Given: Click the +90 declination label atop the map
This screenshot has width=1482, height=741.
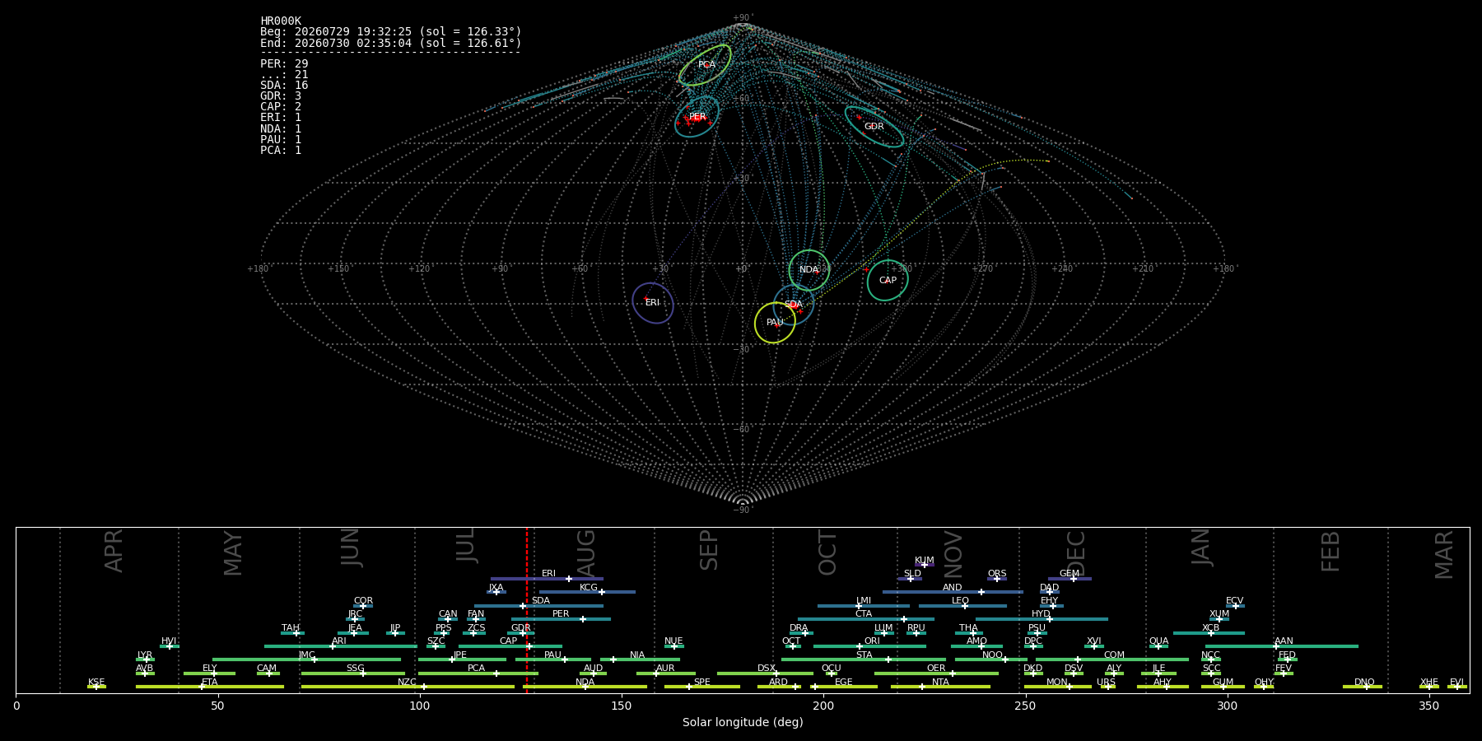Looking at the screenshot, I should 742,18.
